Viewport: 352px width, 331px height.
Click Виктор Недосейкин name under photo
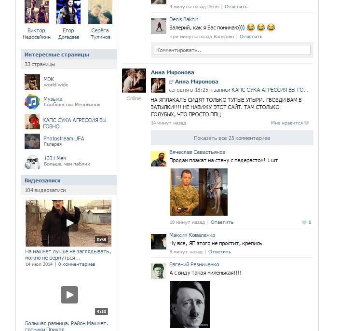pos(37,34)
